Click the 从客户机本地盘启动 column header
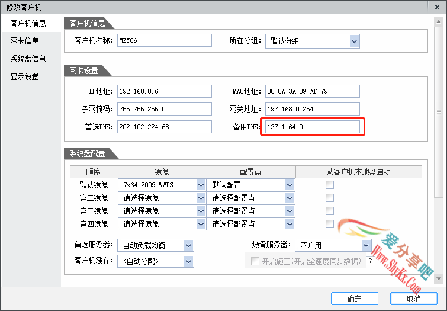This screenshot has height=311, width=447. 359,172
